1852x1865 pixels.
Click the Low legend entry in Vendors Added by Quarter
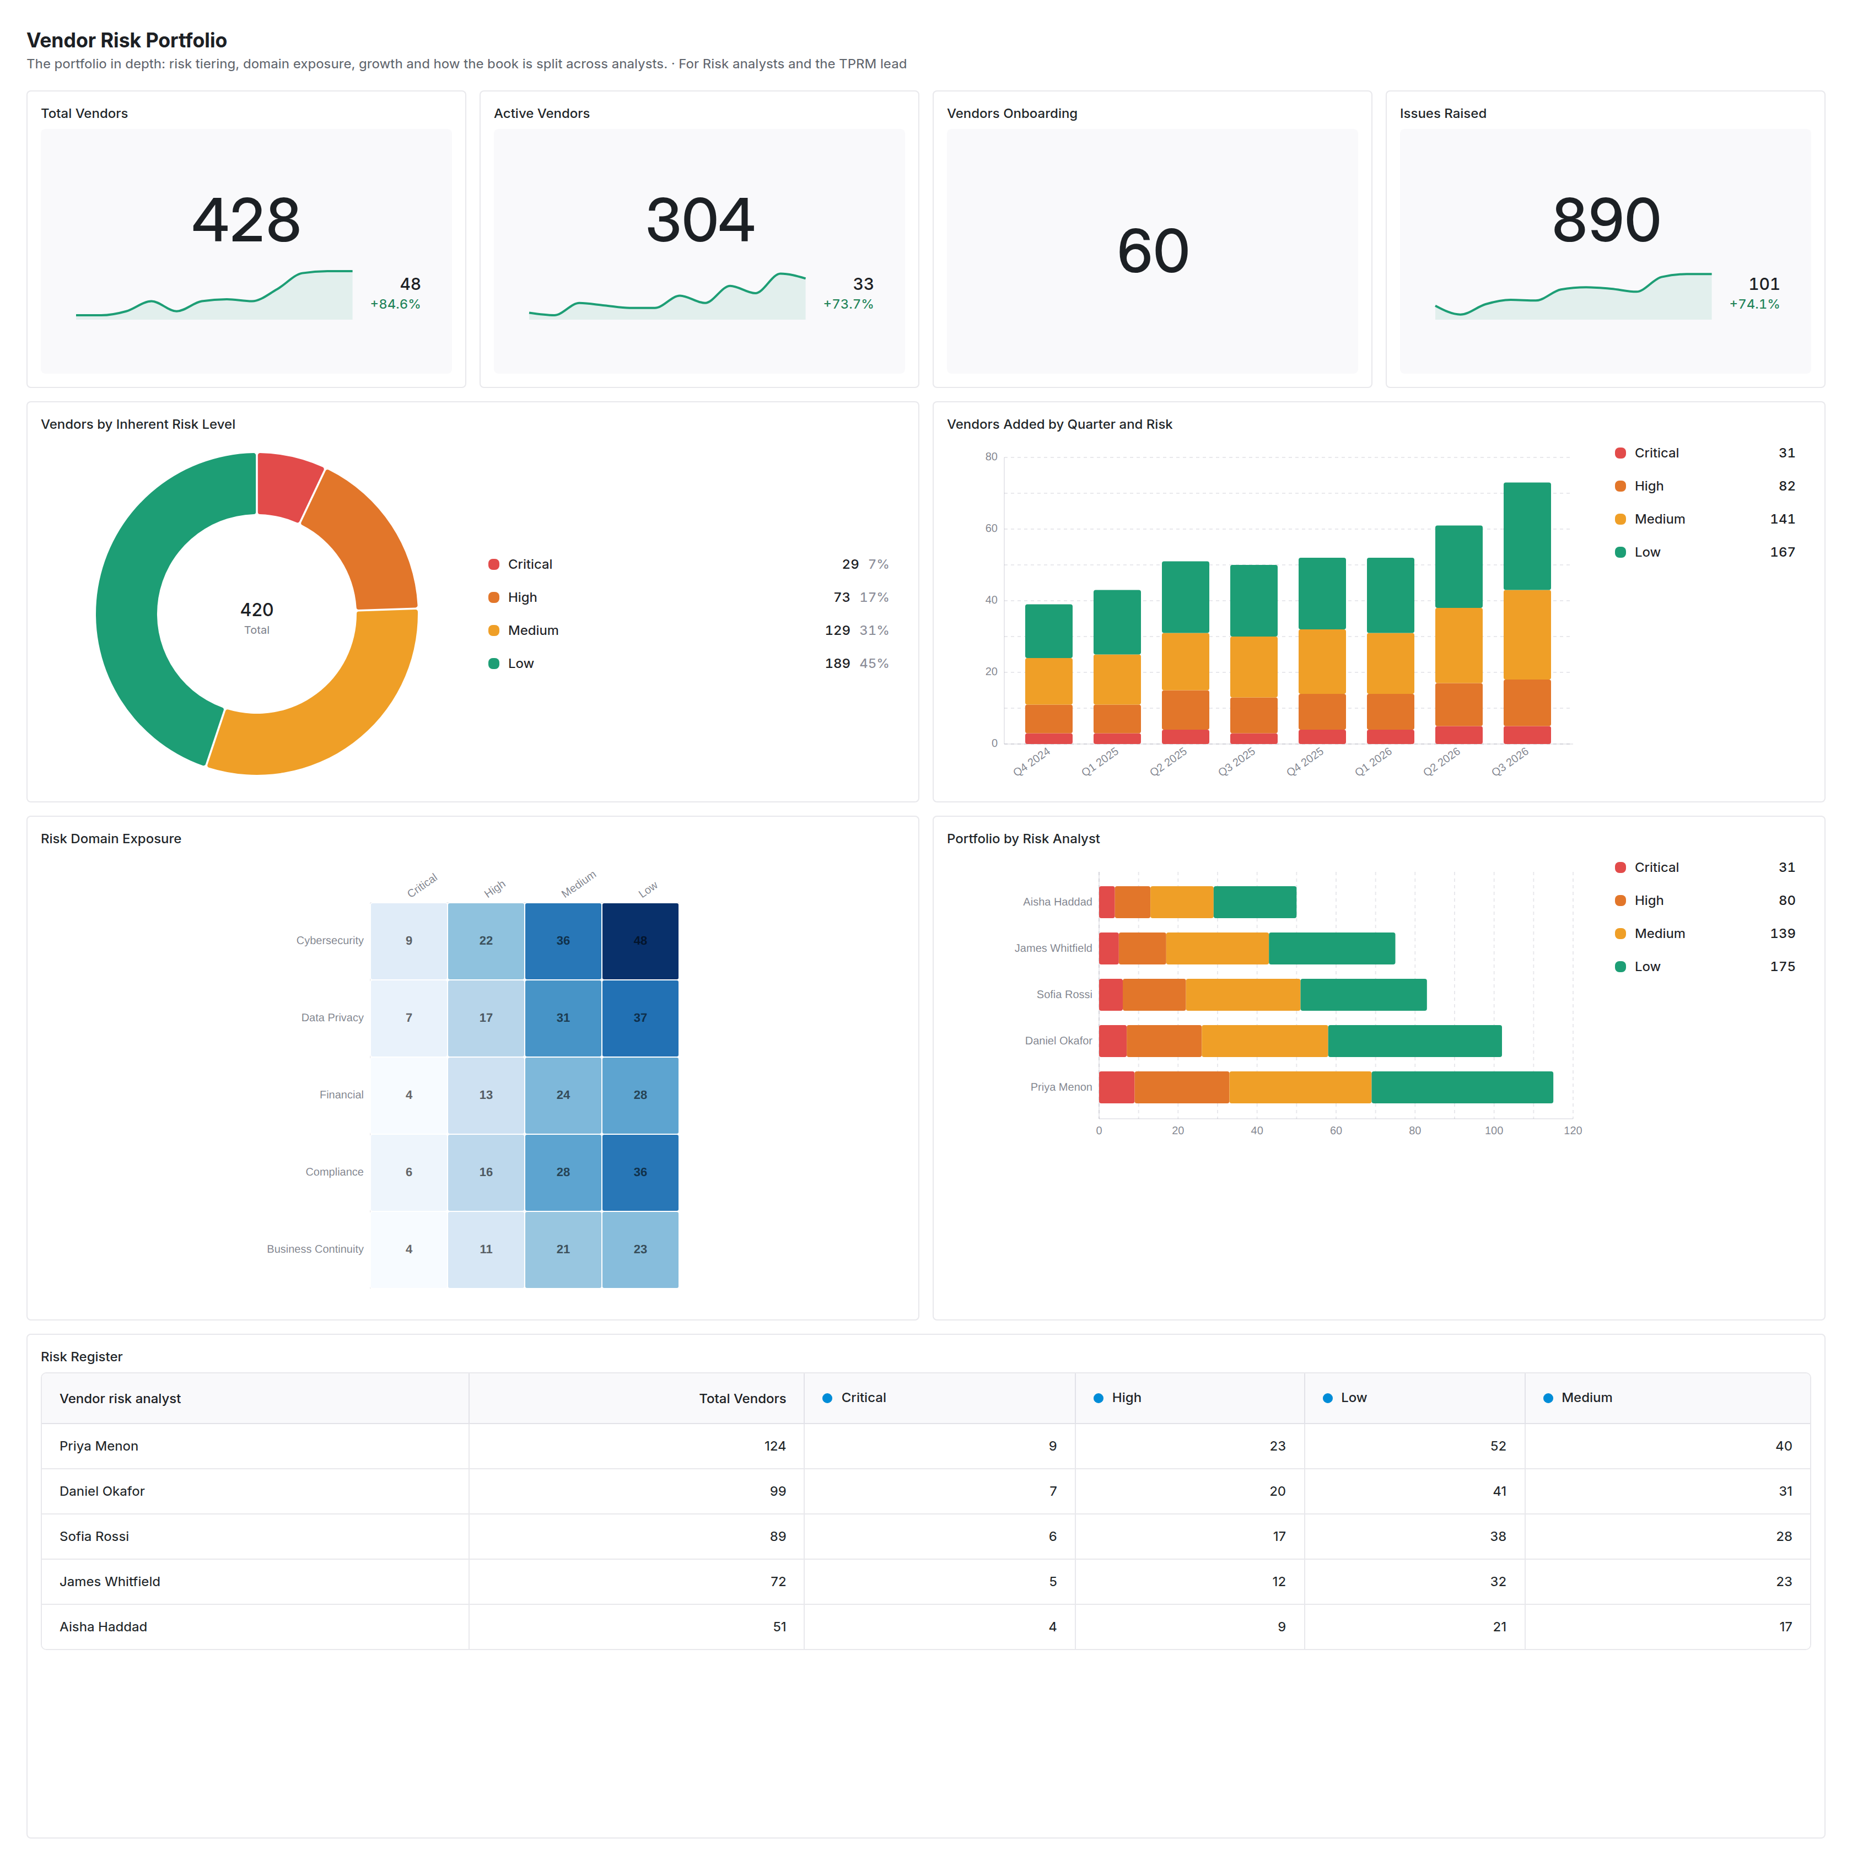(x=1704, y=552)
